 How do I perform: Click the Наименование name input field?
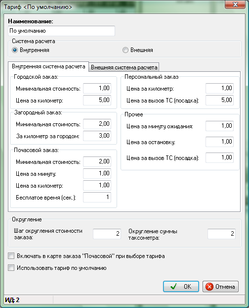tap(62, 31)
